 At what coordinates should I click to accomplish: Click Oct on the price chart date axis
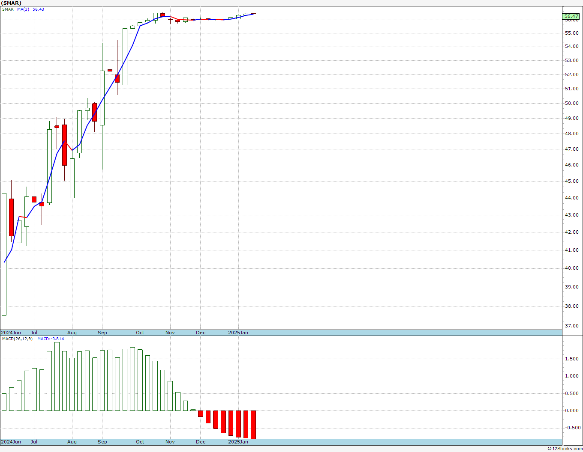tap(140, 333)
